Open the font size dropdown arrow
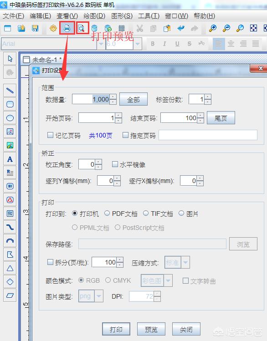Screen dimensions: 267x341 click(137, 44)
